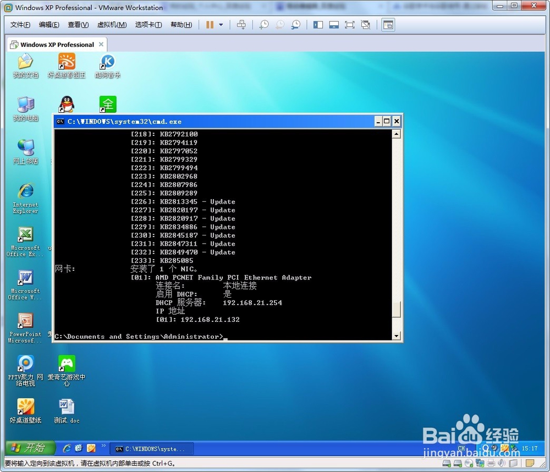The width and height of the screenshot is (550, 472).
Task: Select the 爱奇艺游戏中心 desktop shortcut
Action: click(67, 371)
